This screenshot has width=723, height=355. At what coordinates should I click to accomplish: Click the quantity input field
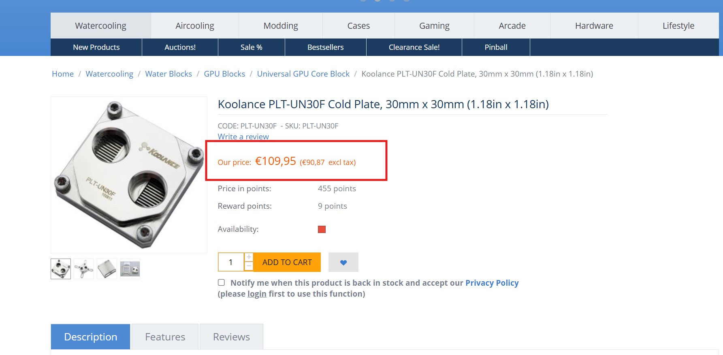click(231, 262)
